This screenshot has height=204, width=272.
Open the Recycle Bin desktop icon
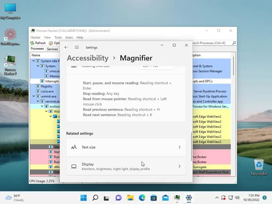pos(259,167)
